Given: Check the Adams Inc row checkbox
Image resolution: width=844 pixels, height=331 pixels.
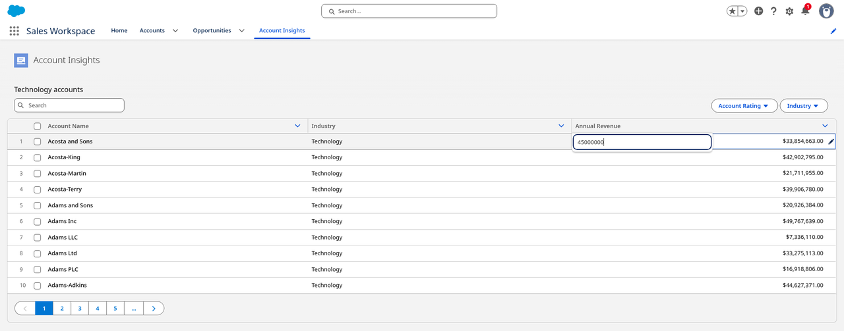Looking at the screenshot, I should 38,222.
